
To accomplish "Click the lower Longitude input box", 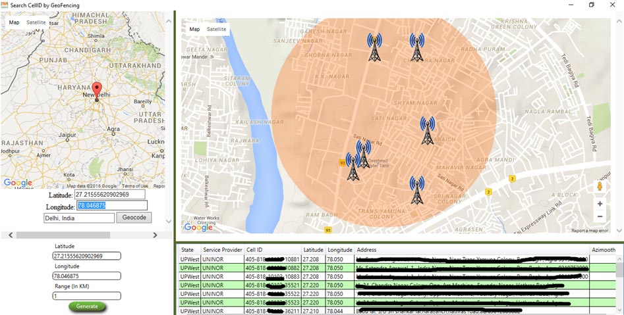I will pyautogui.click(x=87, y=276).
